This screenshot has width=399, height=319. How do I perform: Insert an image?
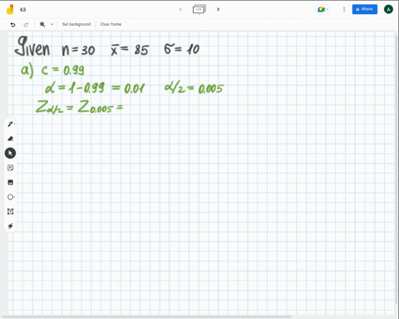(x=11, y=182)
